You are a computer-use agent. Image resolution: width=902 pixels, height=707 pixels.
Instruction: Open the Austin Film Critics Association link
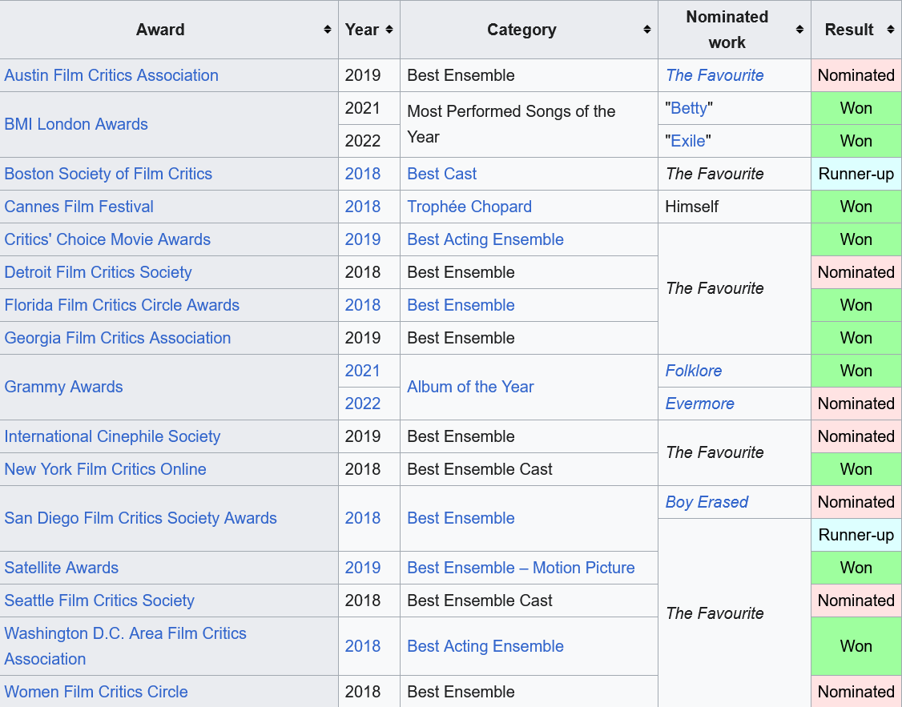[111, 75]
